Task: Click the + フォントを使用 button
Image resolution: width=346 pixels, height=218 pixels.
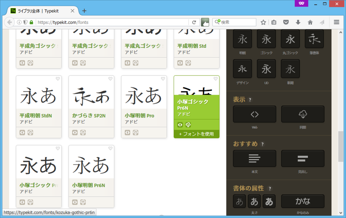Action: 196,134
